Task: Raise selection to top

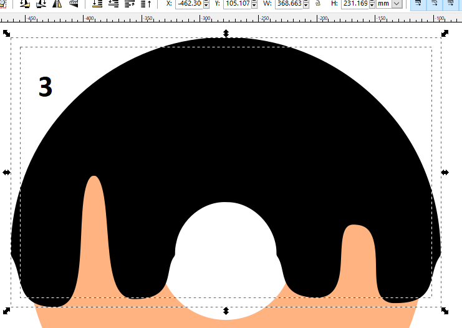Action: [x=146, y=3]
